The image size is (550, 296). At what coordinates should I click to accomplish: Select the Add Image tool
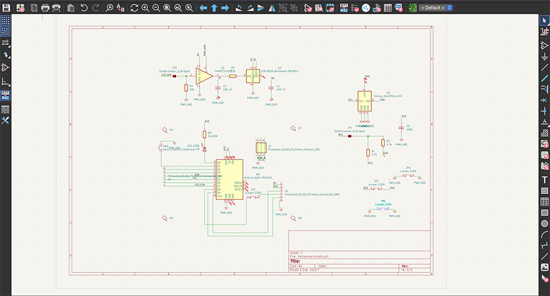(x=544, y=267)
